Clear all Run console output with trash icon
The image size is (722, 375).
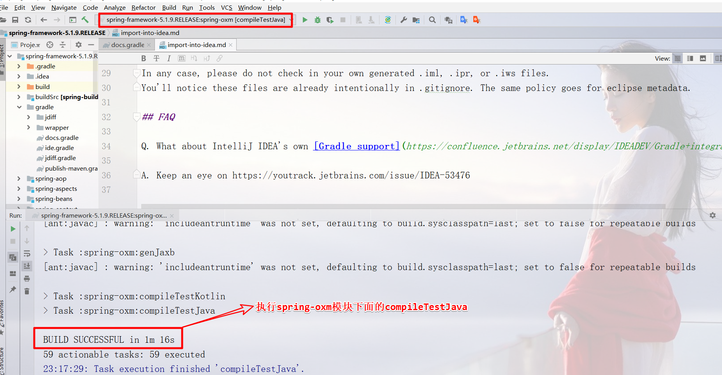[27, 291]
